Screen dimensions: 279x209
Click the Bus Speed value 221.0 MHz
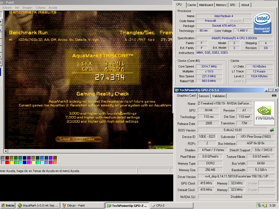tap(209, 76)
